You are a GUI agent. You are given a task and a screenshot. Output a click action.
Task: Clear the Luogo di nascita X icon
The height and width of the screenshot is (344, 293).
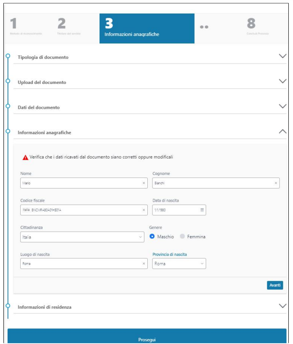(144, 264)
